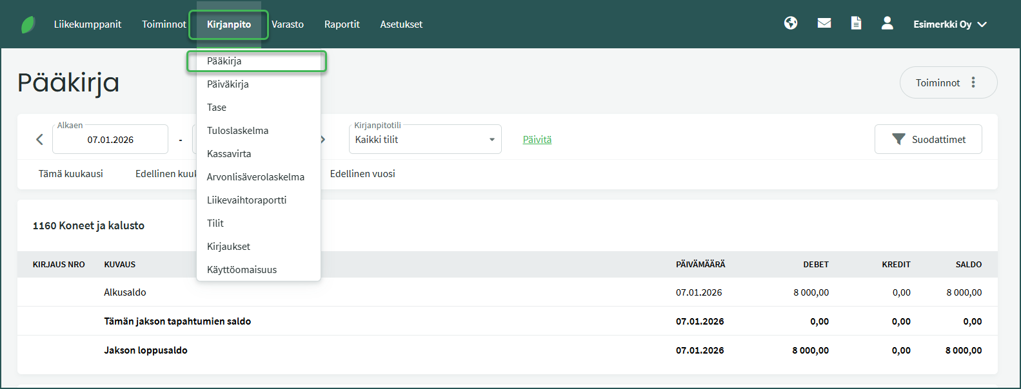Open the globe icon in header

click(791, 23)
